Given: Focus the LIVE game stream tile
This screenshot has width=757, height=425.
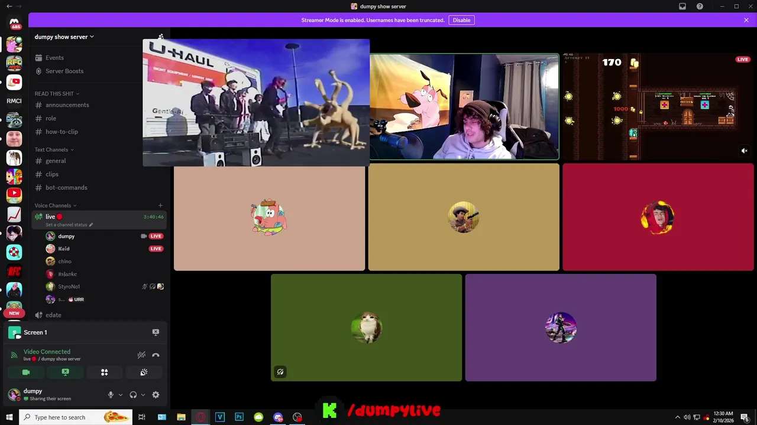Looking at the screenshot, I should (x=658, y=106).
